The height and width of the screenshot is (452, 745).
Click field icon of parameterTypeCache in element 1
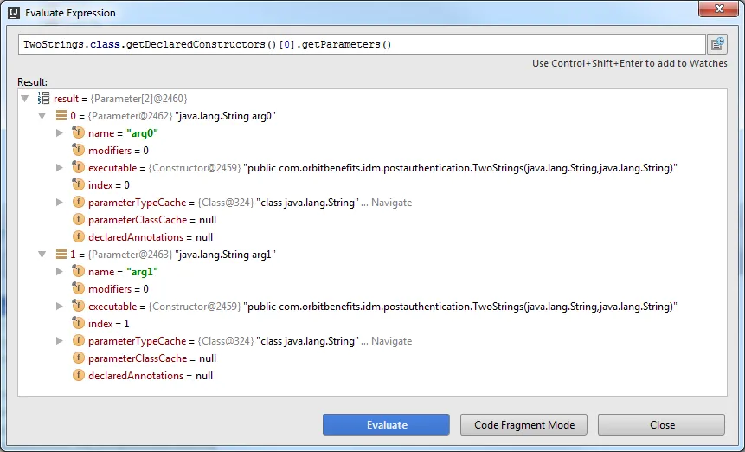click(78, 341)
